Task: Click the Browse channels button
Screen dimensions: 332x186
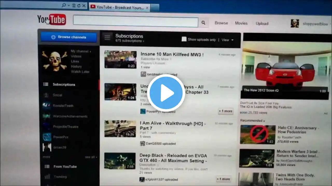Action: (69, 37)
